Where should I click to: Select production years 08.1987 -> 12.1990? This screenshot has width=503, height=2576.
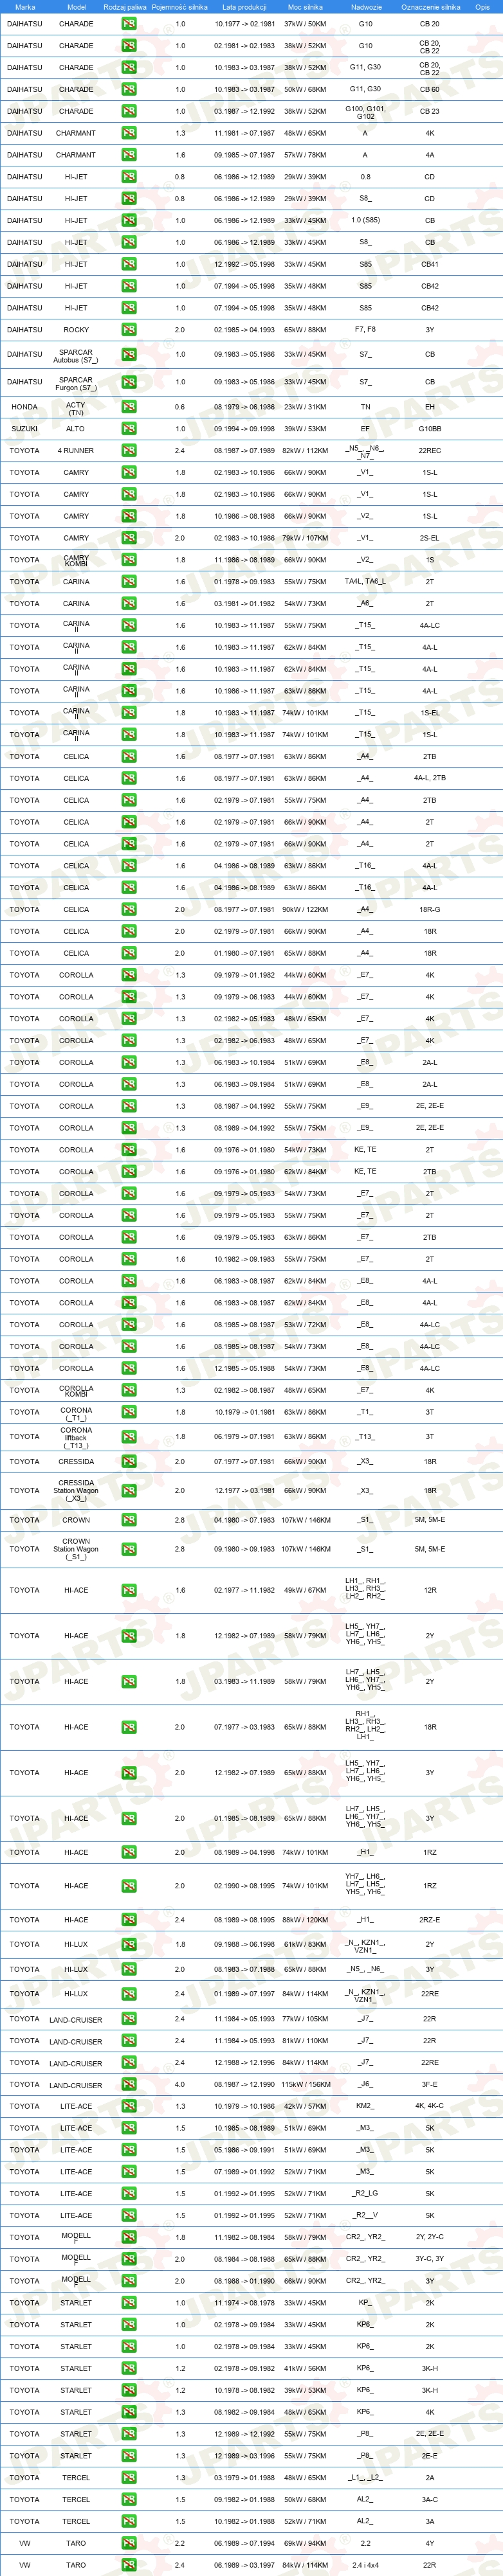(x=244, y=2085)
